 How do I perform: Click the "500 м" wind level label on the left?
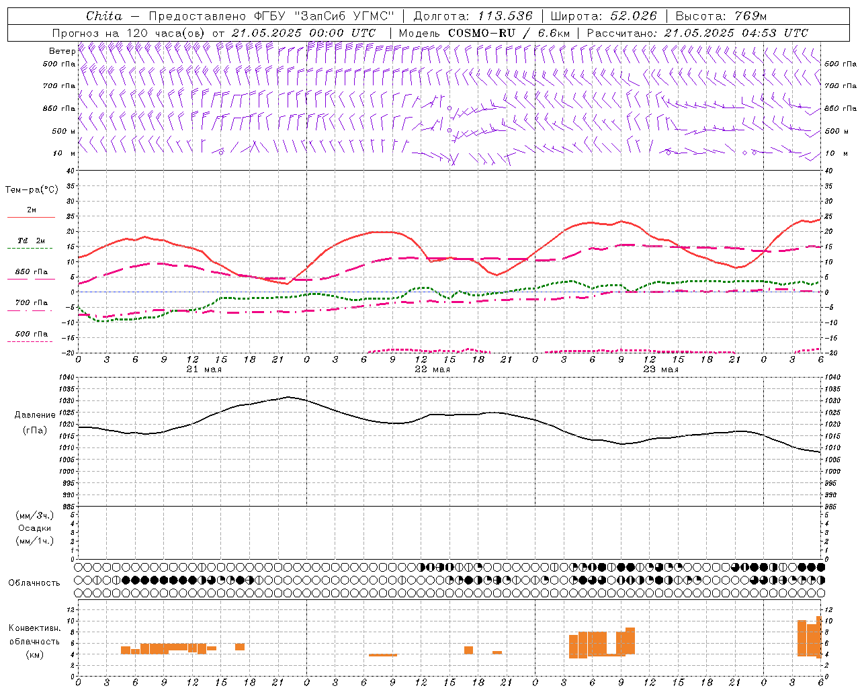(64, 131)
